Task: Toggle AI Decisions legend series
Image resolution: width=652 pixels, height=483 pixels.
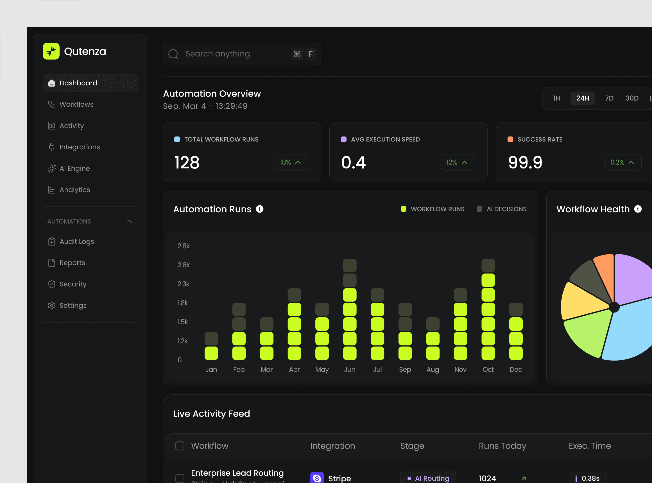Action: pyautogui.click(x=502, y=209)
